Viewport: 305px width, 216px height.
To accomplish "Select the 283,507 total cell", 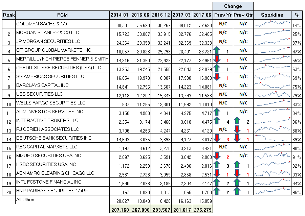I will pos(161,209).
